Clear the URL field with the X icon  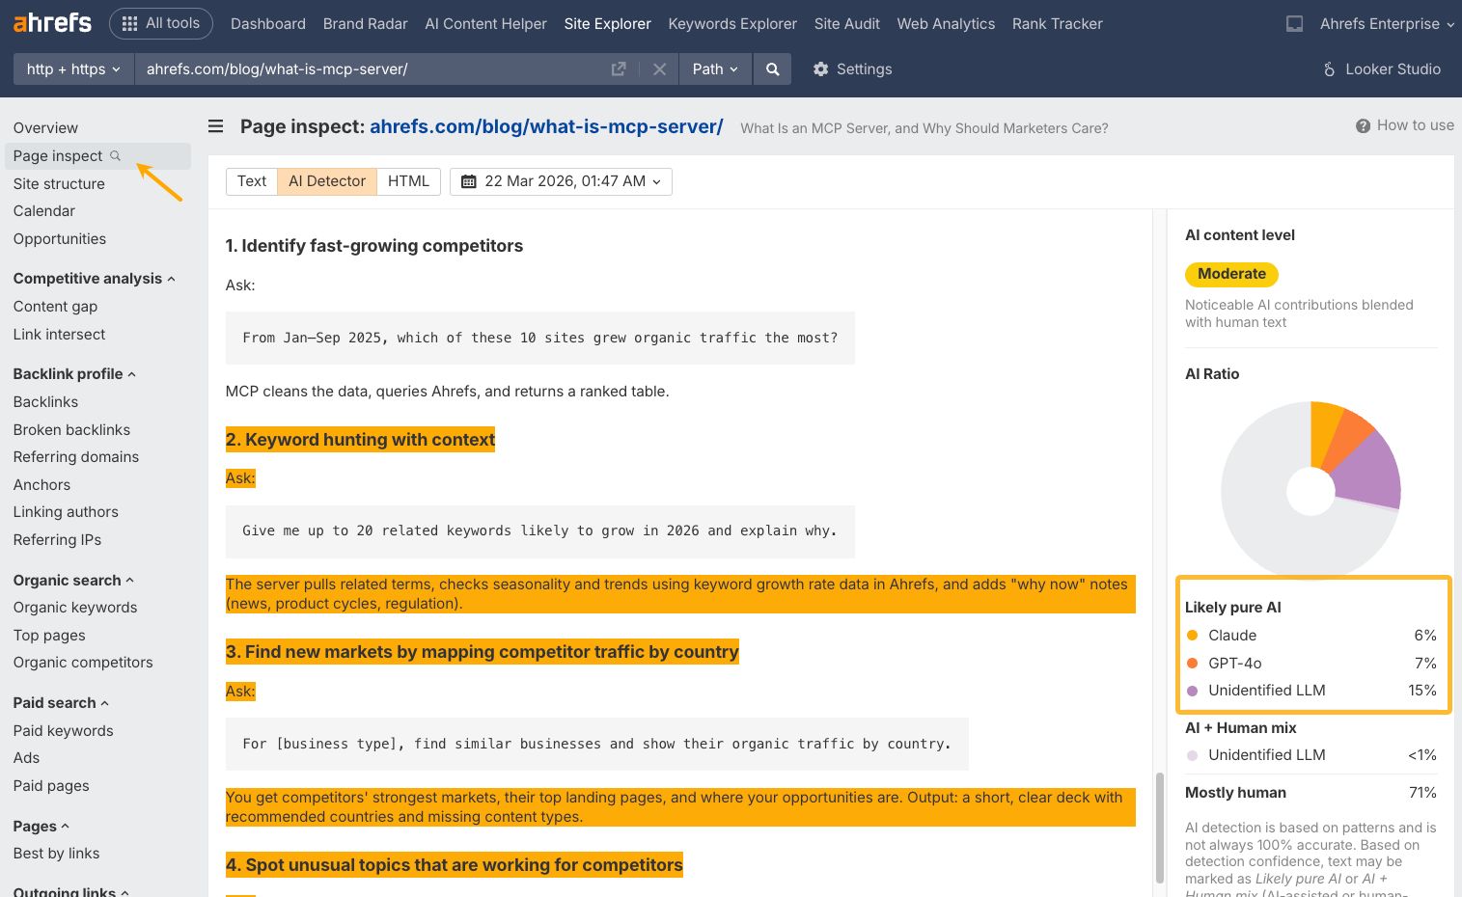click(659, 68)
